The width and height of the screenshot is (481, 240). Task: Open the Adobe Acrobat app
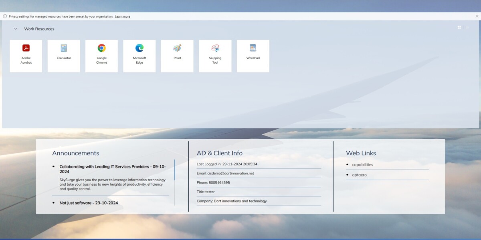tap(26, 56)
